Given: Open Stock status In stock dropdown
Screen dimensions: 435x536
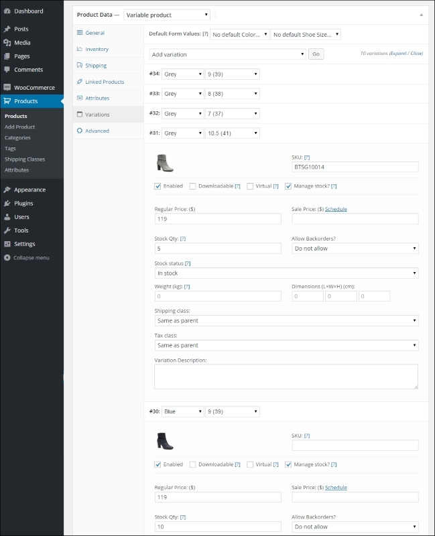Looking at the screenshot, I should [287, 273].
